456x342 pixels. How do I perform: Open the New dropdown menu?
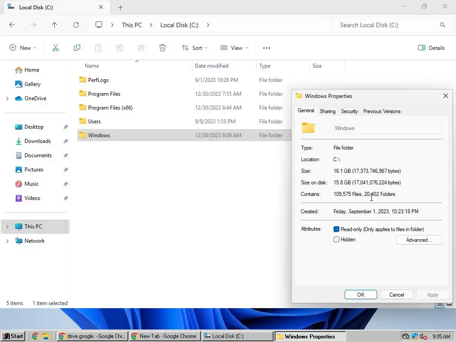point(23,48)
